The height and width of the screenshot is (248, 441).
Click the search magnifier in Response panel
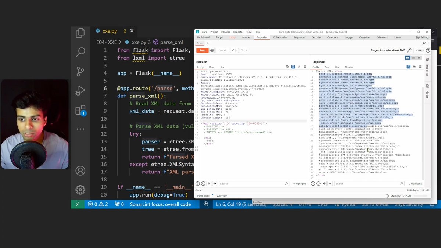click(x=402, y=183)
